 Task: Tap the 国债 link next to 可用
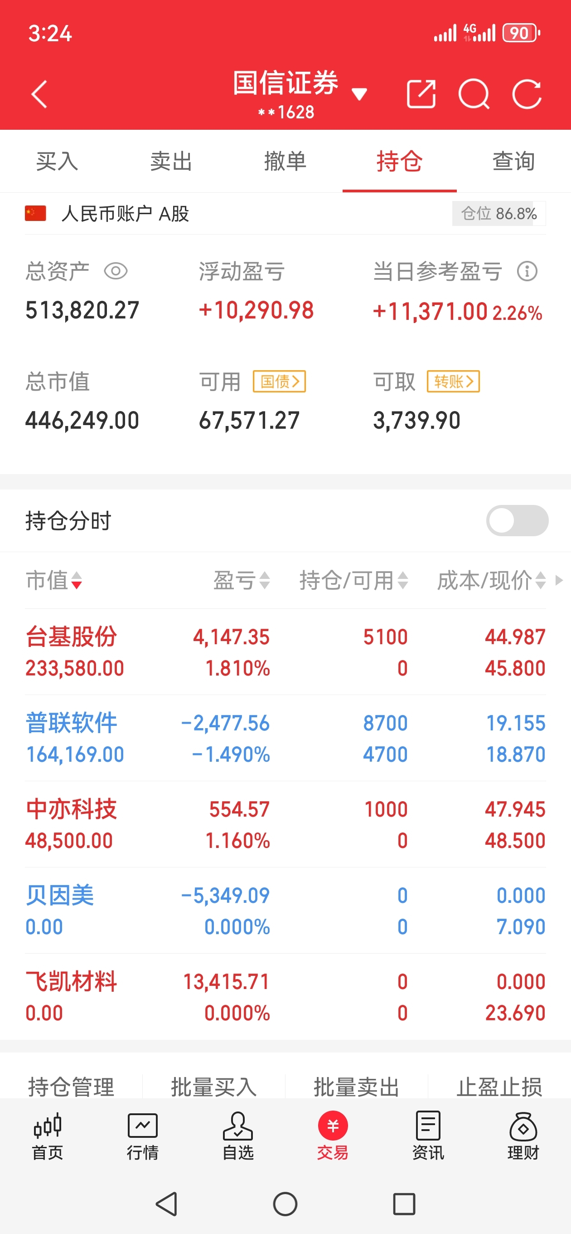pos(280,381)
